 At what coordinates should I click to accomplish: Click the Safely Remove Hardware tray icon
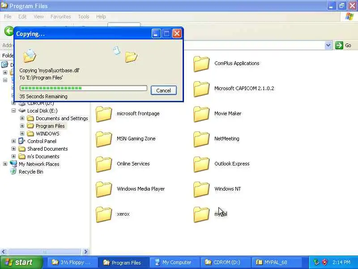pos(316,262)
